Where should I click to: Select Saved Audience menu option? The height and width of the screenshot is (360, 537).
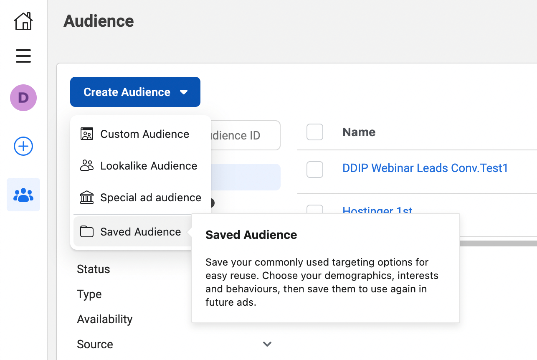[x=140, y=232]
